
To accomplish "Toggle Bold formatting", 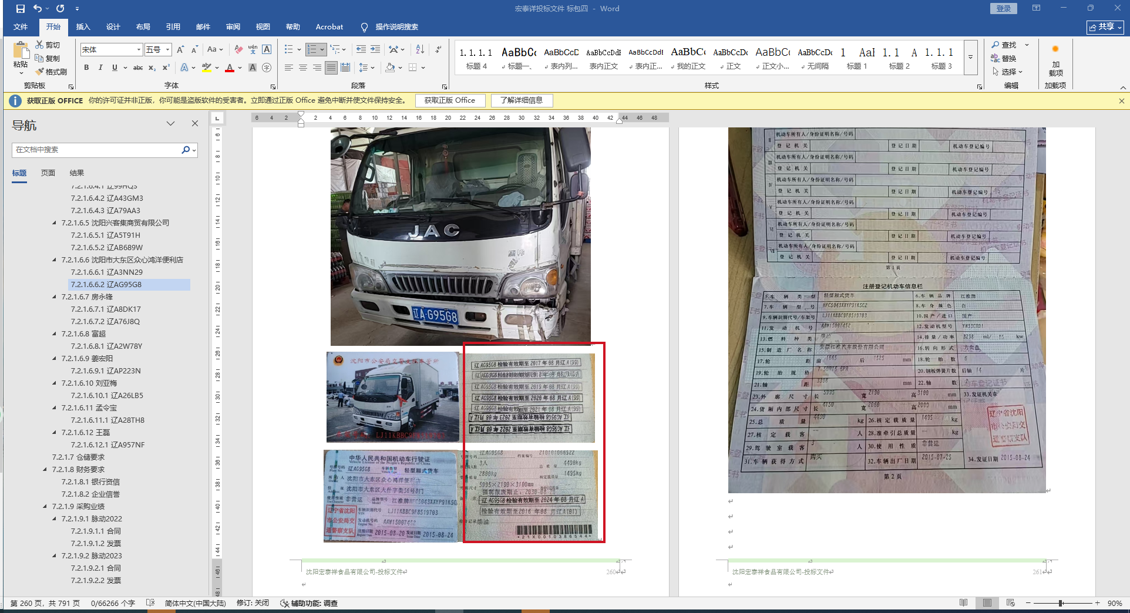I will [x=86, y=68].
